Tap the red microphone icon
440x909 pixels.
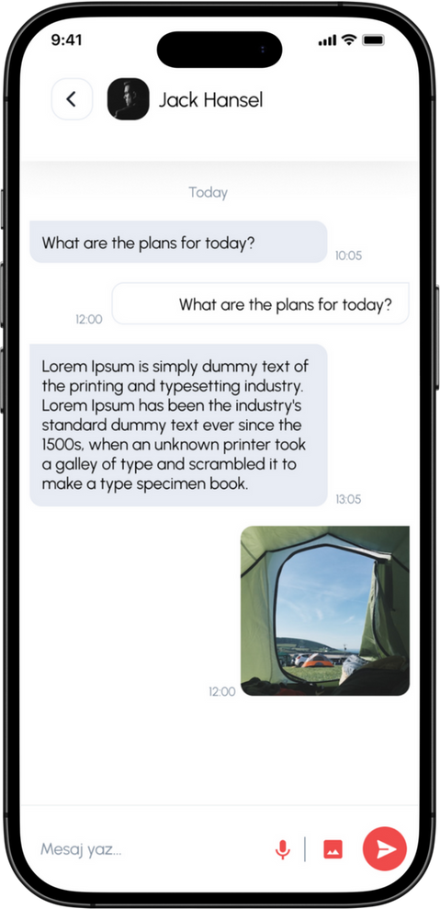(x=282, y=849)
